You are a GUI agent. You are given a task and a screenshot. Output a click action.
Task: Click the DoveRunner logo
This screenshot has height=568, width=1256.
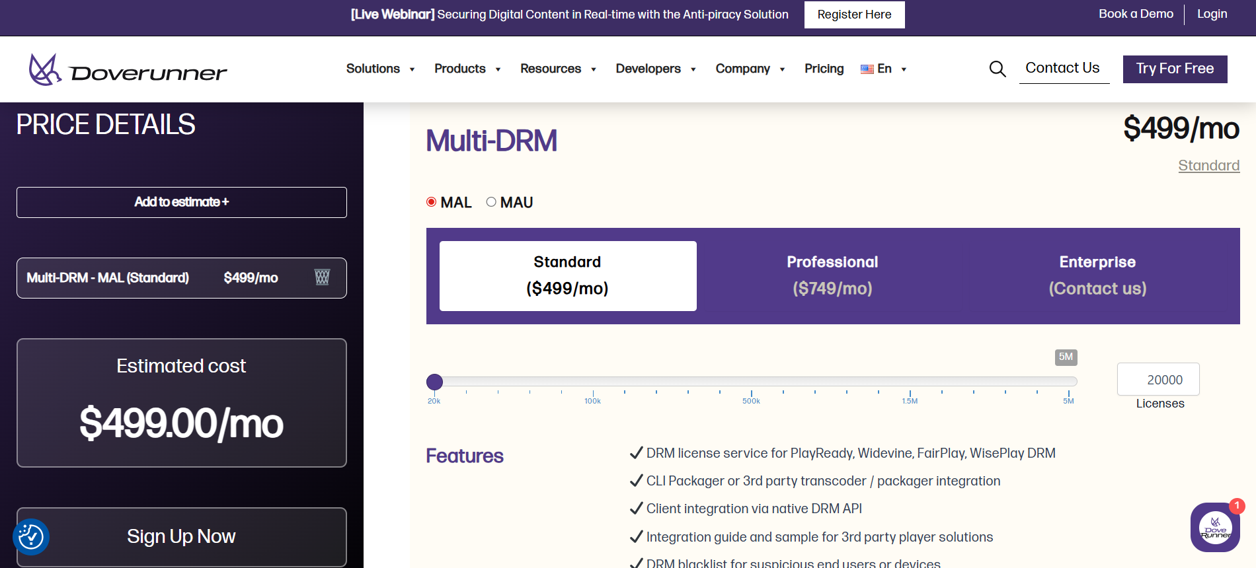pyautogui.click(x=128, y=69)
